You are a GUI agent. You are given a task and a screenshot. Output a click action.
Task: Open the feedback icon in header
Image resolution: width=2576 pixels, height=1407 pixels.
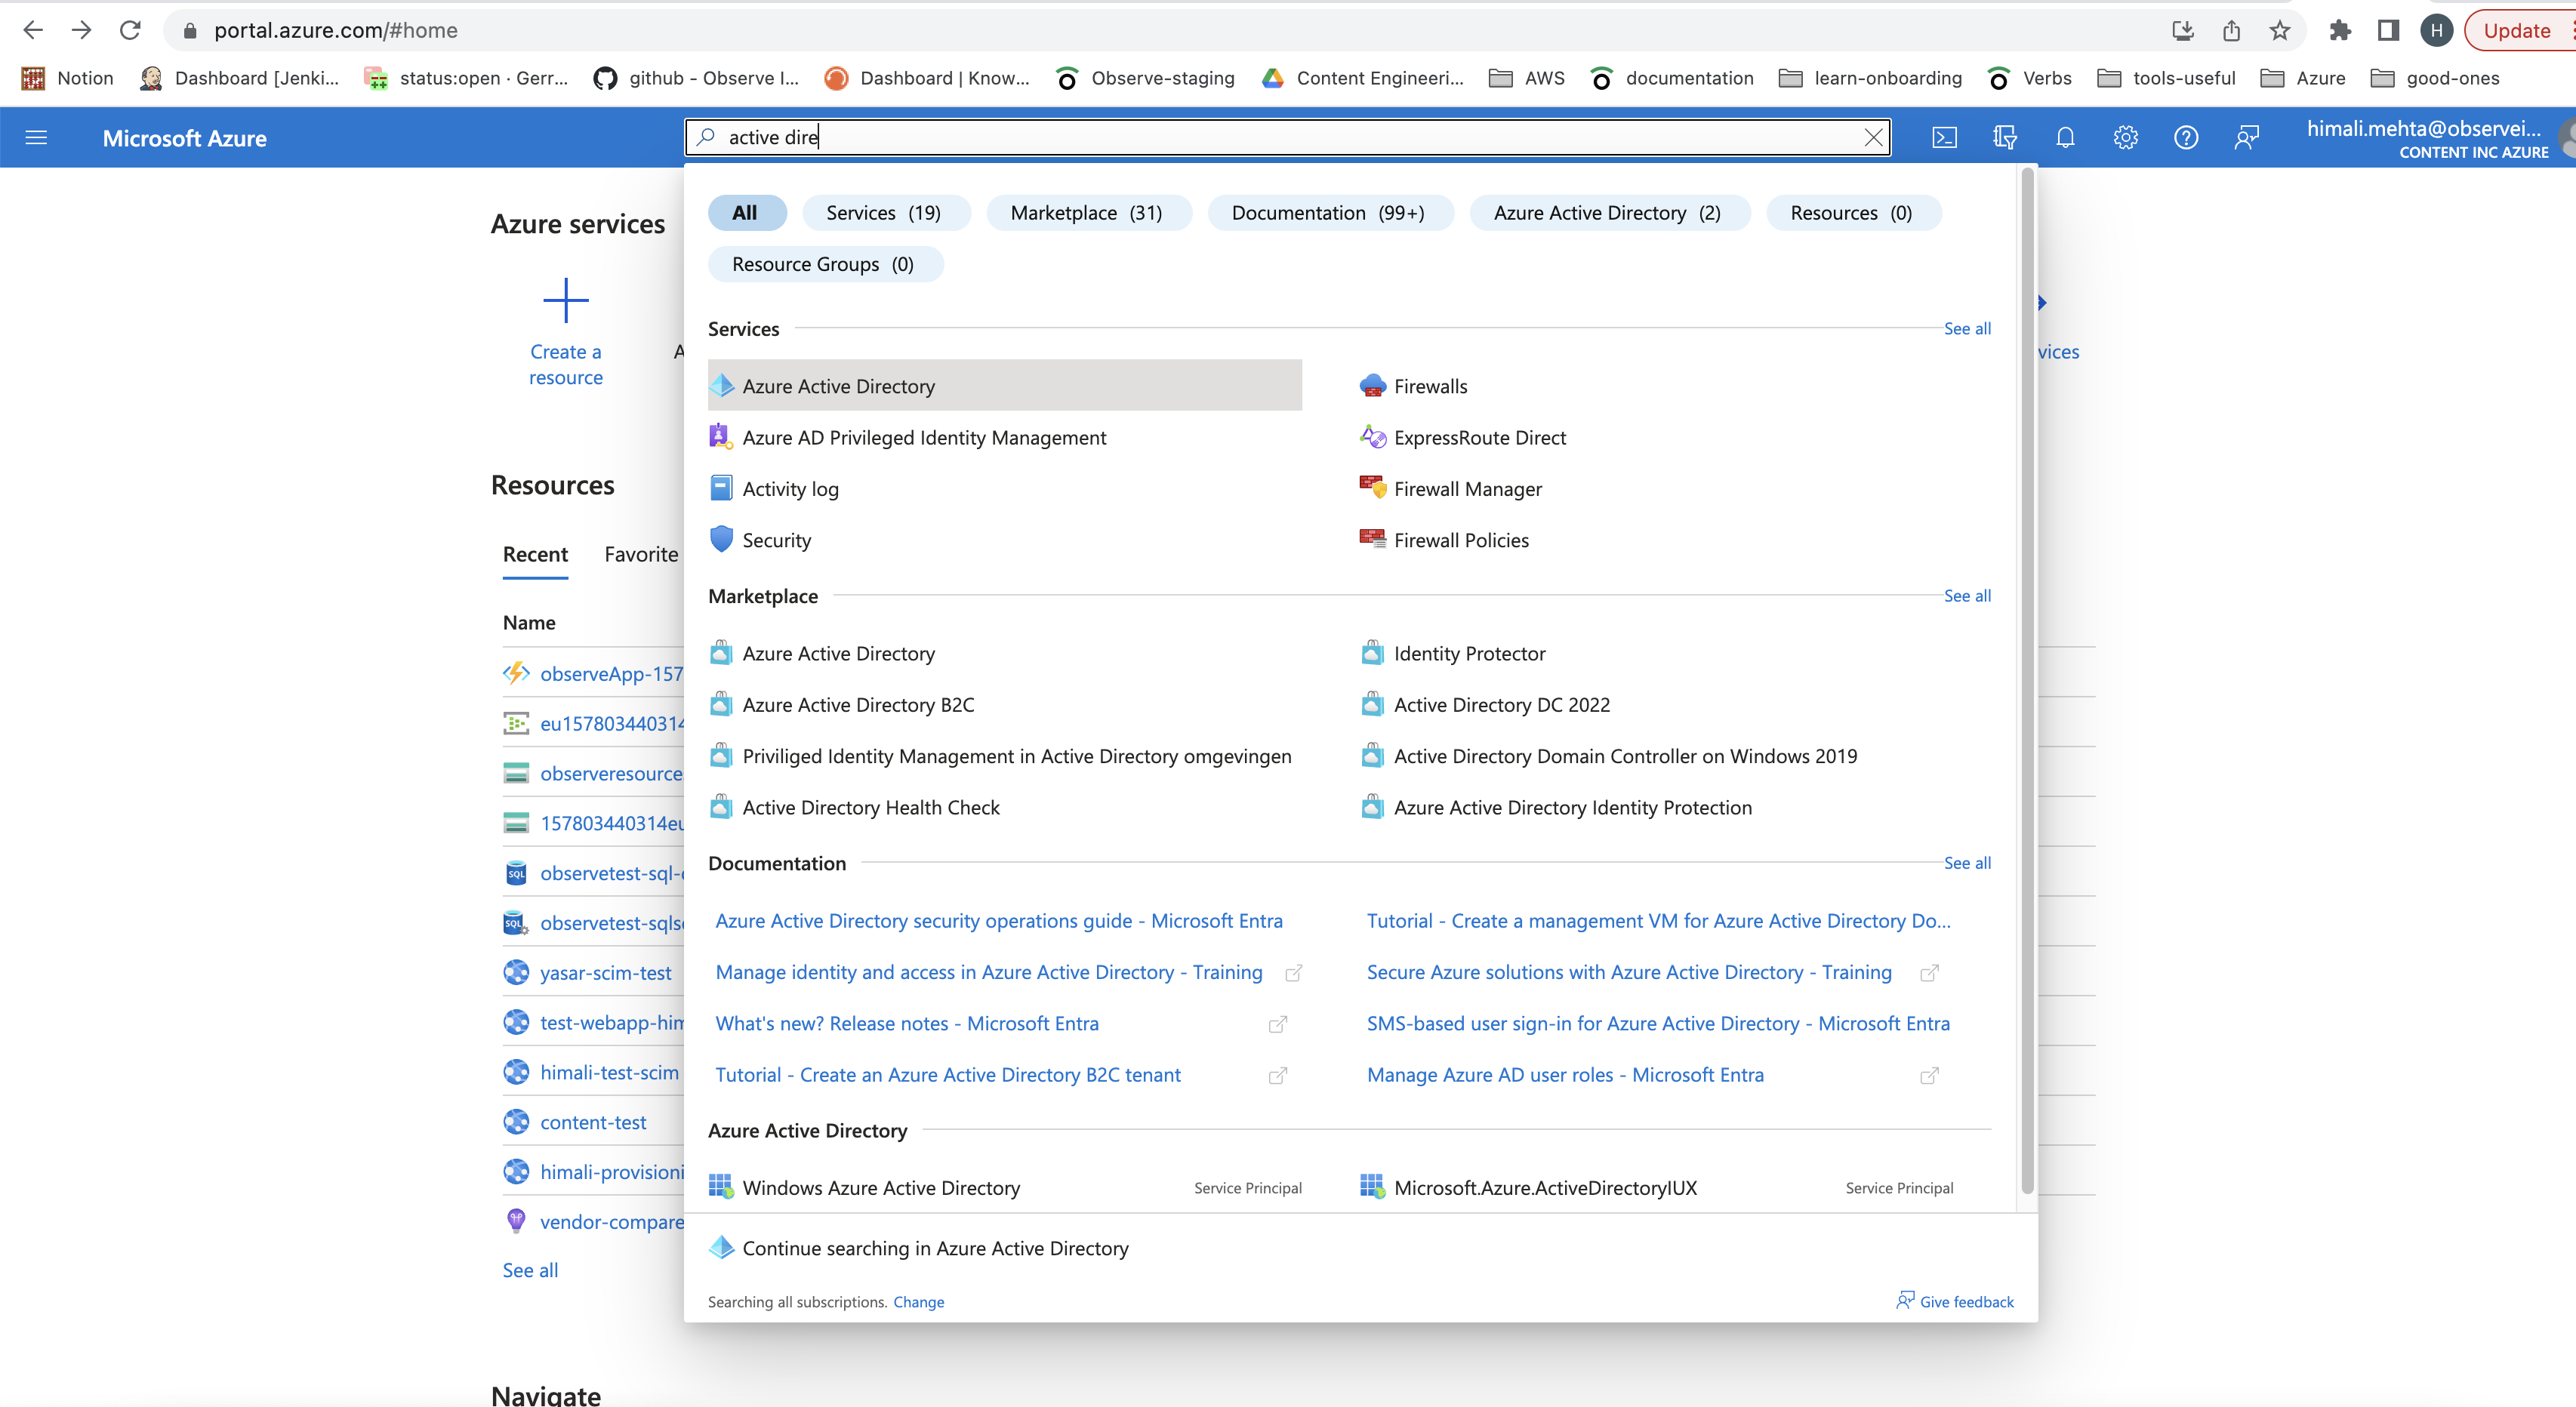2246,138
